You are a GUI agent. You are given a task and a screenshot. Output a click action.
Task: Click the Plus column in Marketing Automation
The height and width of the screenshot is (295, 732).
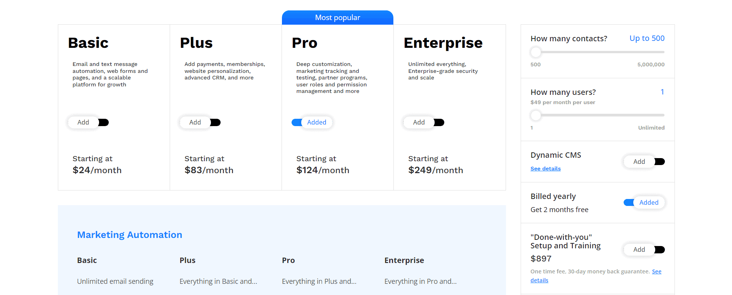187,260
